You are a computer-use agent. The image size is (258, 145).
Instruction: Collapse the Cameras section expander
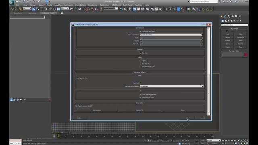coord(76,49)
